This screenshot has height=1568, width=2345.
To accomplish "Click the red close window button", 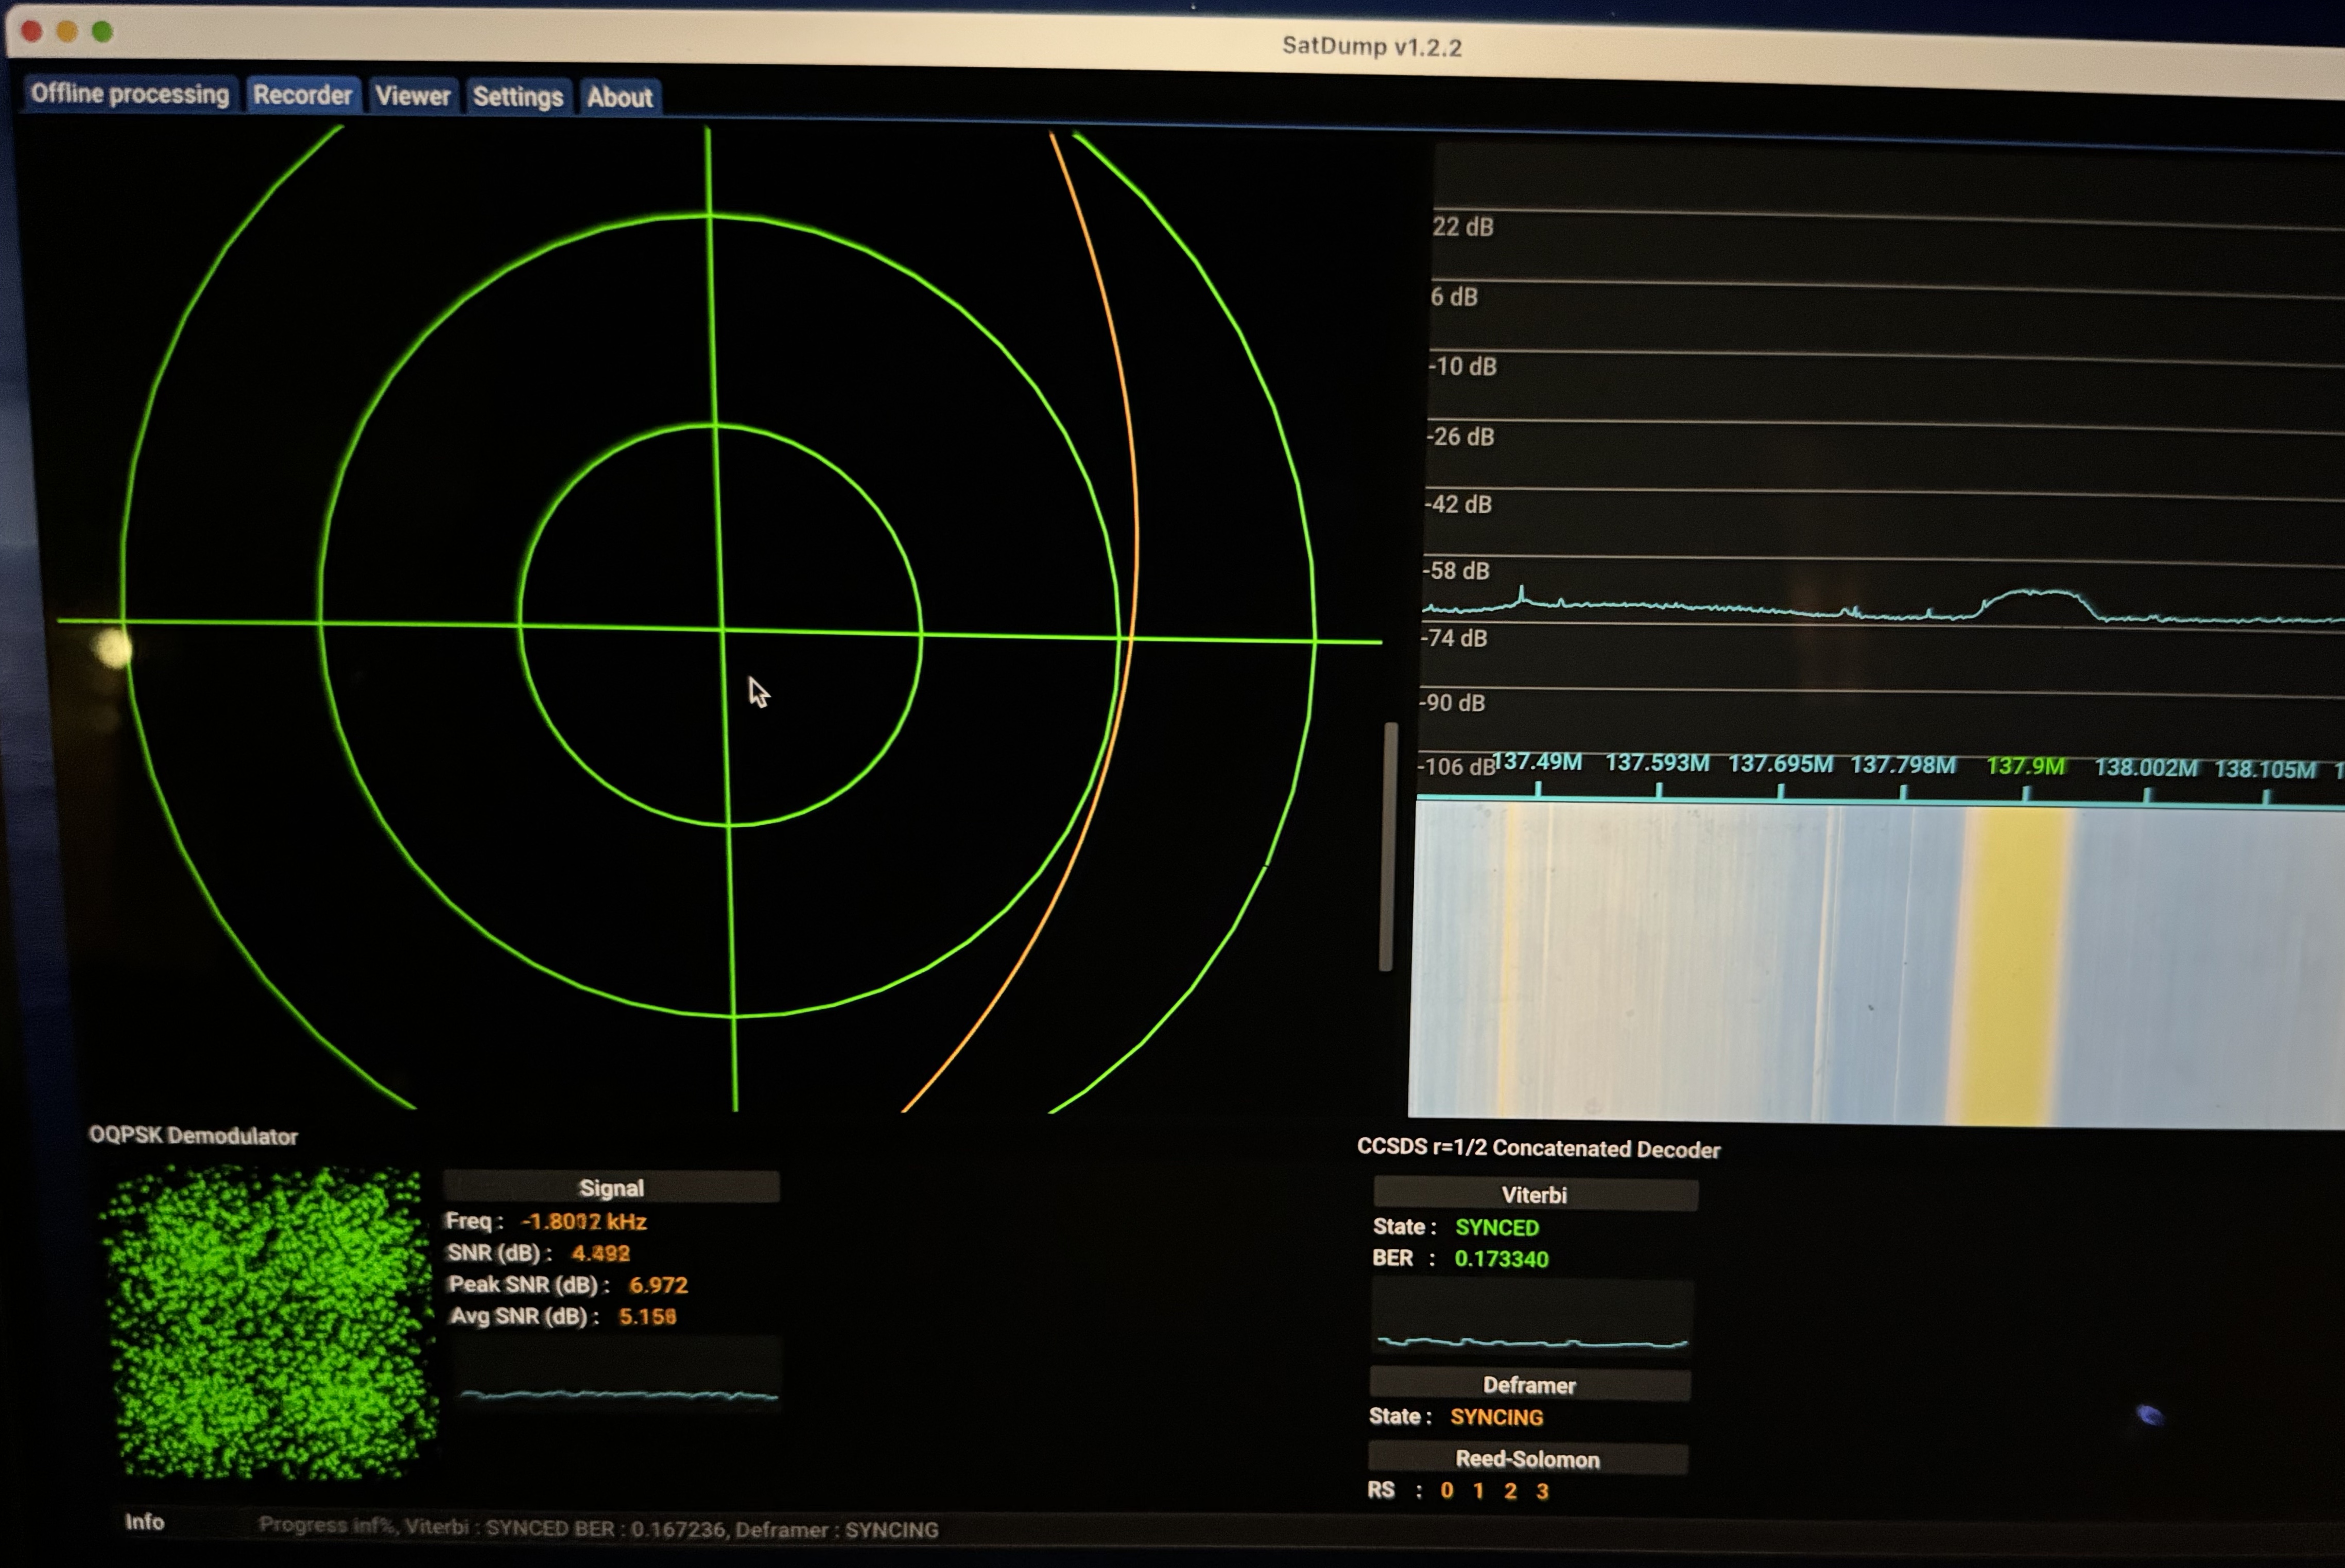I will [x=31, y=31].
